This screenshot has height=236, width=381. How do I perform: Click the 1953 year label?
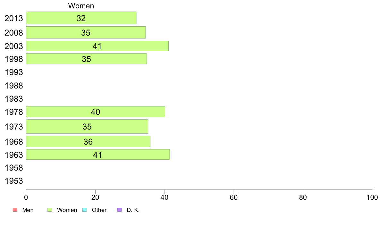click(14, 181)
